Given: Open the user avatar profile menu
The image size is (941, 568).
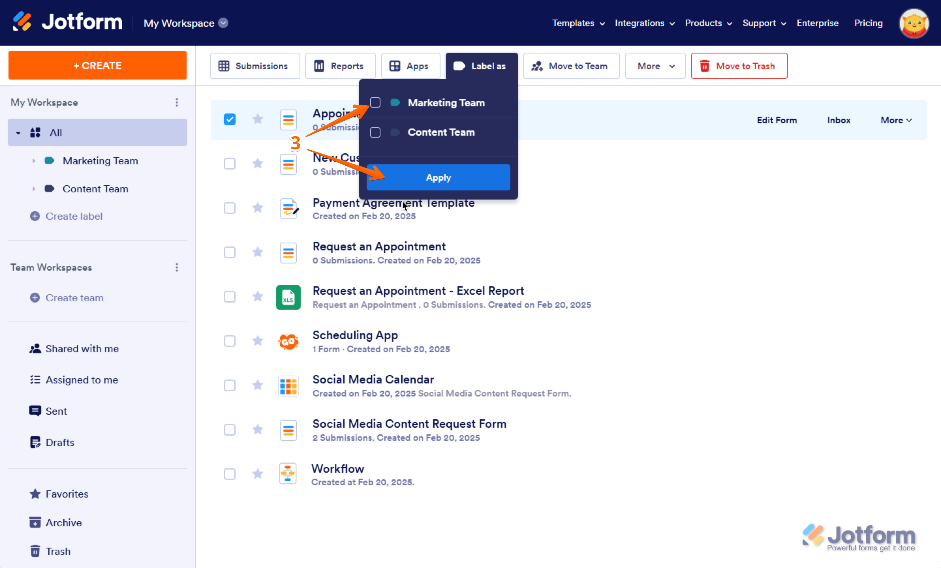Looking at the screenshot, I should [914, 23].
